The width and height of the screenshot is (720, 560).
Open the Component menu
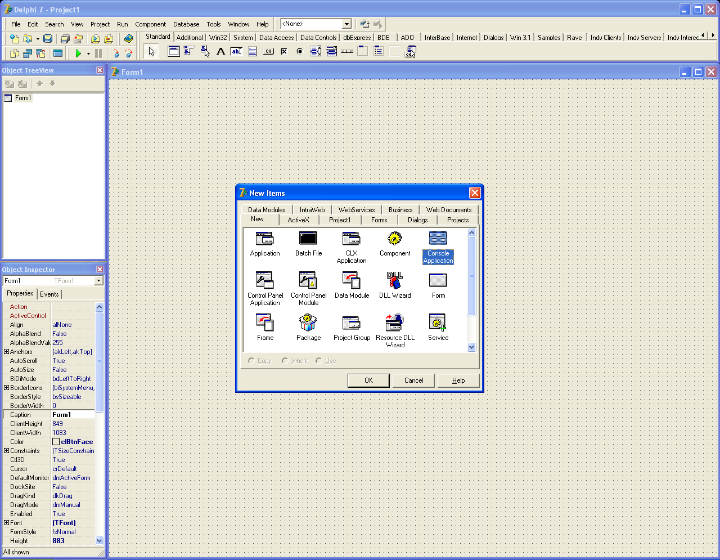[150, 24]
